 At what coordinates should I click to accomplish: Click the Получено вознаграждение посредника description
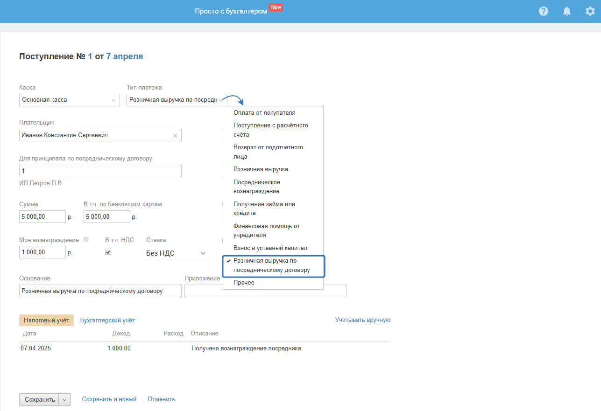tap(246, 348)
